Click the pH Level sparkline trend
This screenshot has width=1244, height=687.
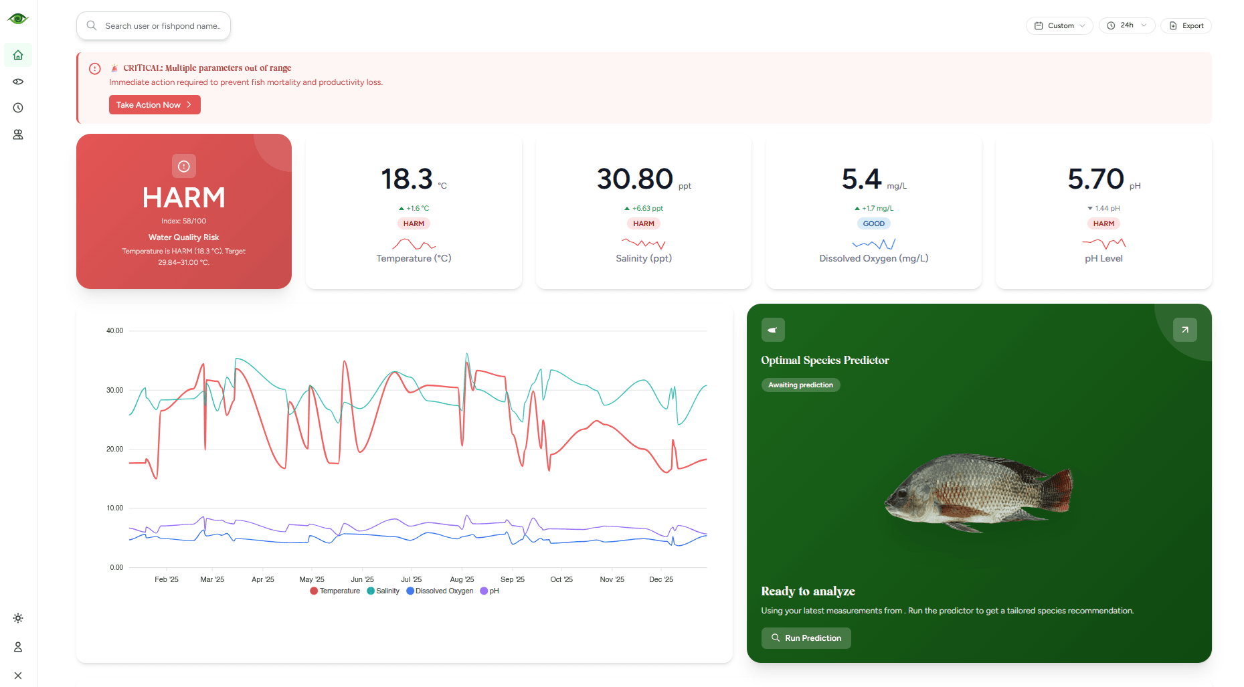(x=1103, y=243)
